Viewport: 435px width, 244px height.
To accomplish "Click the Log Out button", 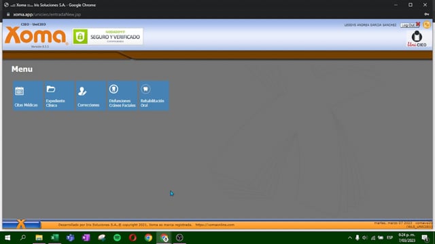I will [410, 25].
